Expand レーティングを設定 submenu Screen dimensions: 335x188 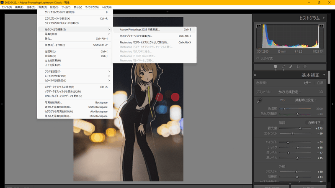click(x=75, y=76)
